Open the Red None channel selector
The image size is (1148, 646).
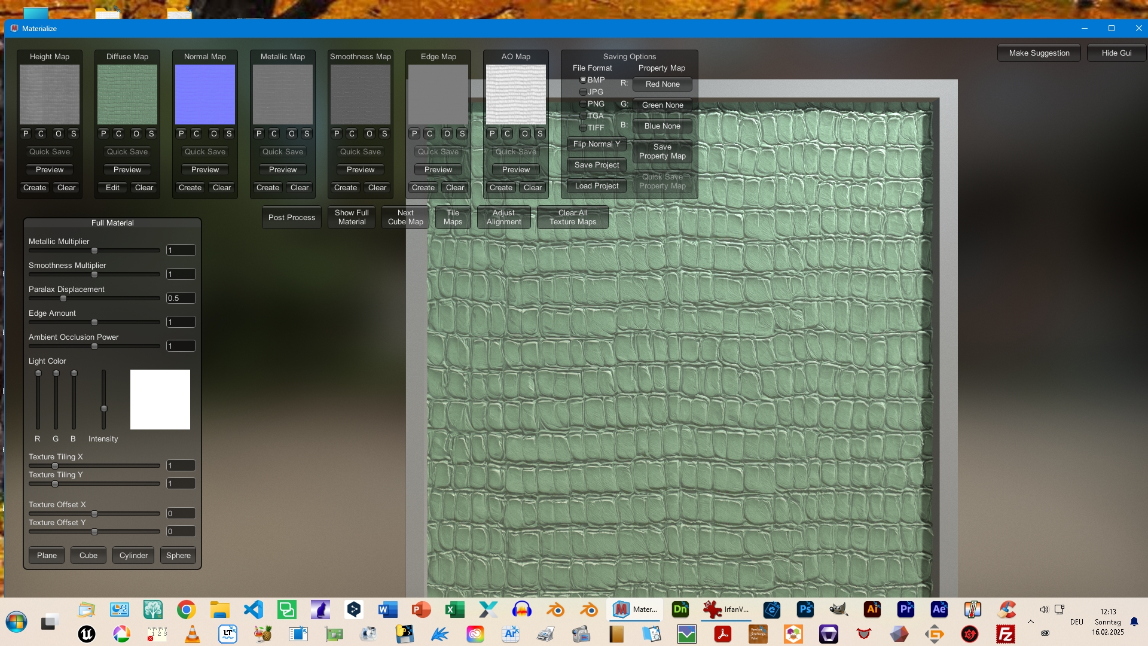pyautogui.click(x=662, y=84)
